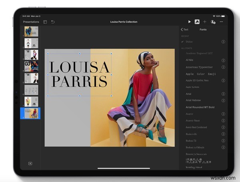Choose the Academy Engraved LET font
The width and height of the screenshot is (240, 182).
point(199,53)
